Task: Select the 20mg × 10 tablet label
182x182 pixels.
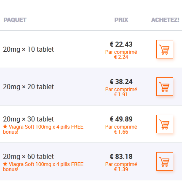Action: 28,49
